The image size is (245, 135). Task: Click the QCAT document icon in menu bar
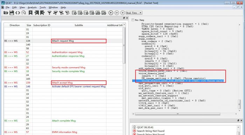pos(3,7)
